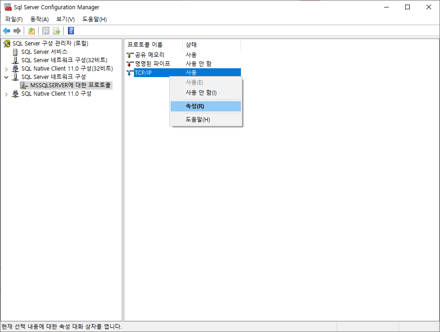Choose 사용 안 함(I) in context menu

click(206, 92)
